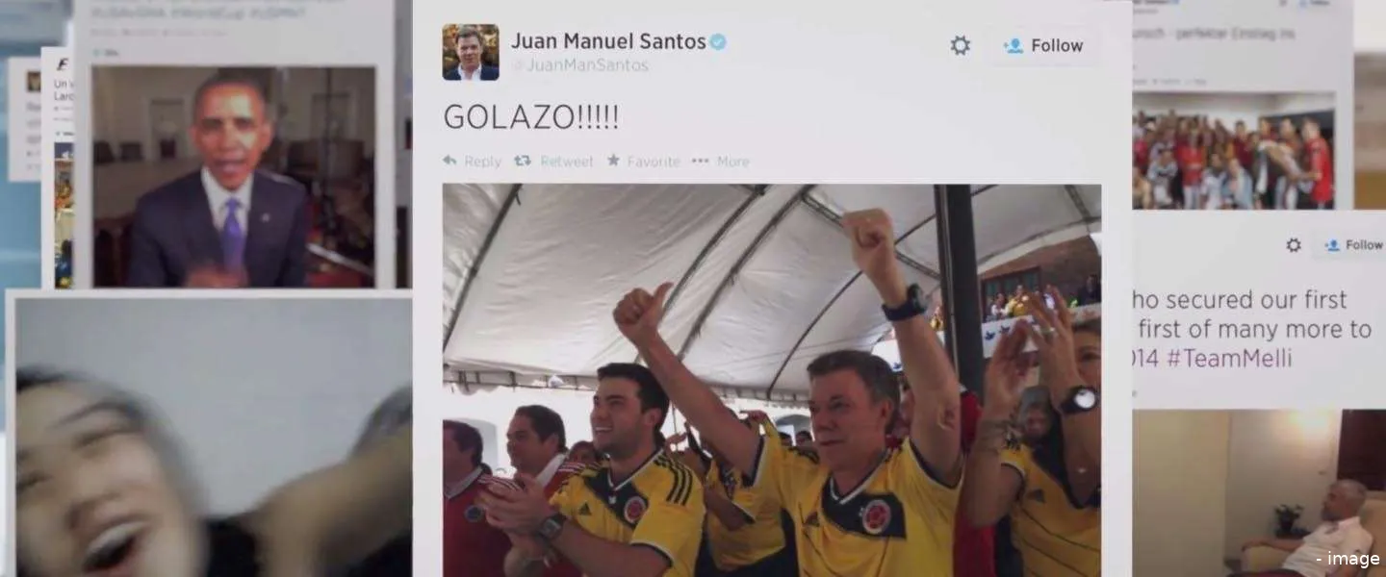Click the Favorite star icon
The height and width of the screenshot is (577, 1386).
(613, 161)
